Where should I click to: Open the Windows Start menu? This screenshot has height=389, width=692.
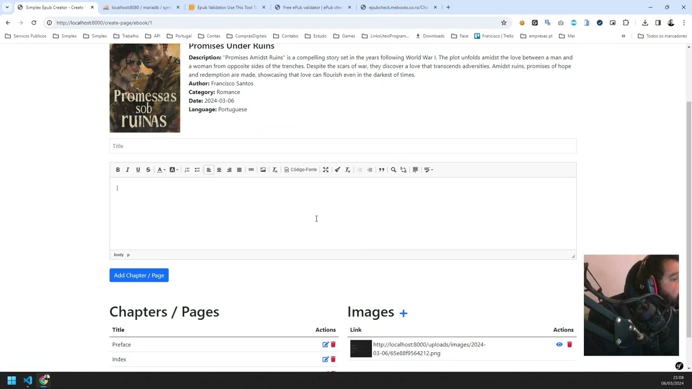click(11, 380)
